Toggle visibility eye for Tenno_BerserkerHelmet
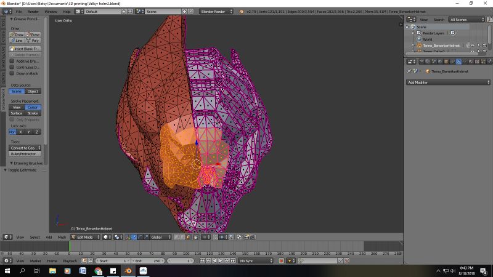This screenshot has height=277, width=493. (x=473, y=46)
